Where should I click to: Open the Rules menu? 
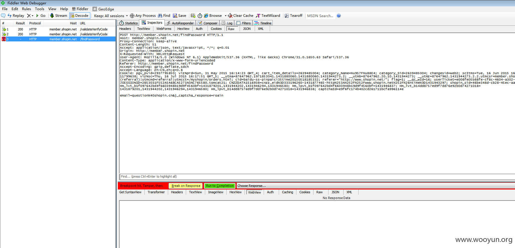[x=26, y=9]
